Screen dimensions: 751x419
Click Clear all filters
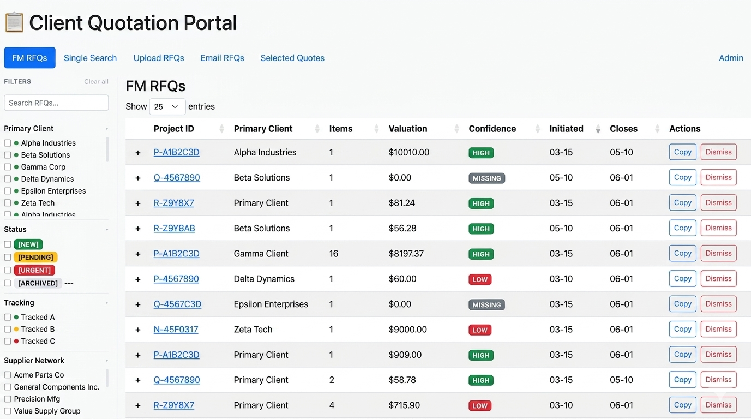coord(96,82)
